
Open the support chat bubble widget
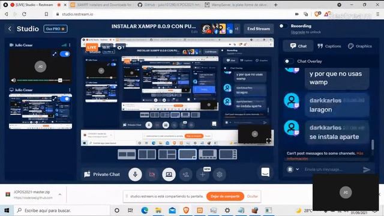click(x=265, y=172)
